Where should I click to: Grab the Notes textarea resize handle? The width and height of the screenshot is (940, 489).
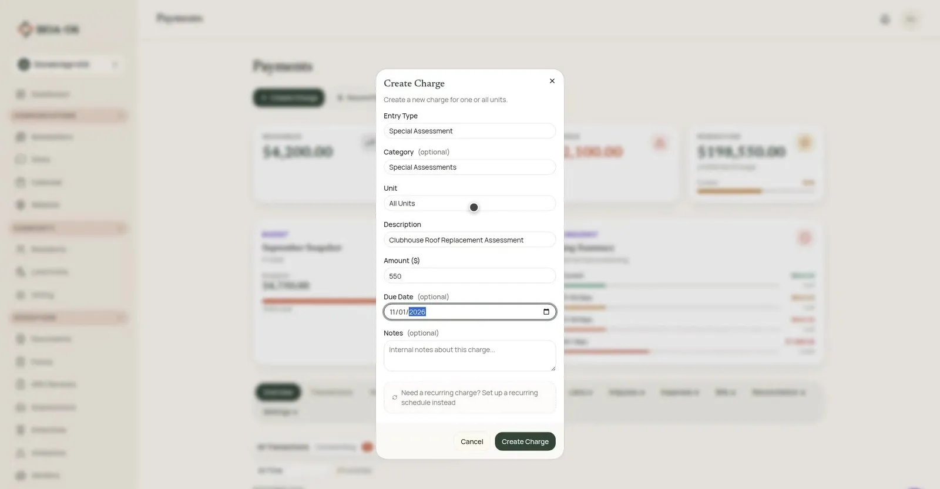[x=553, y=368]
